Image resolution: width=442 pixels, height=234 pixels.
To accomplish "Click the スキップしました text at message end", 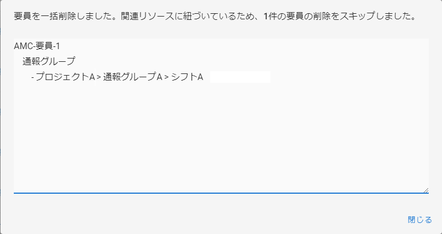I will 382,17.
